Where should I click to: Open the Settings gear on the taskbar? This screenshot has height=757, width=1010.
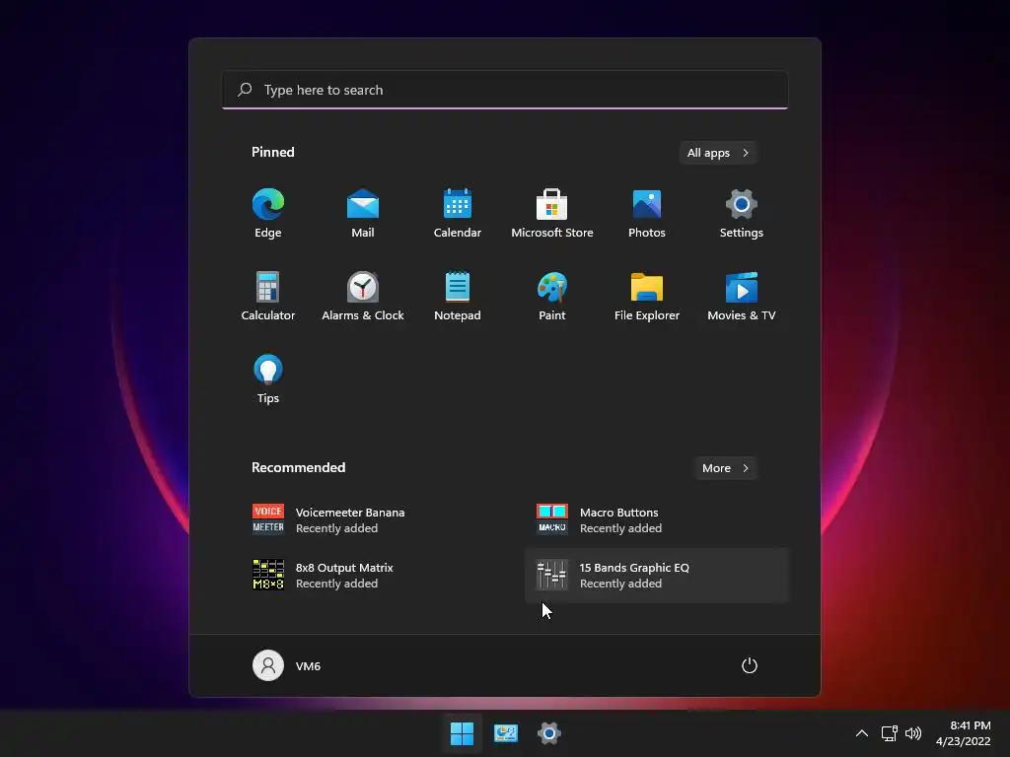coord(548,733)
